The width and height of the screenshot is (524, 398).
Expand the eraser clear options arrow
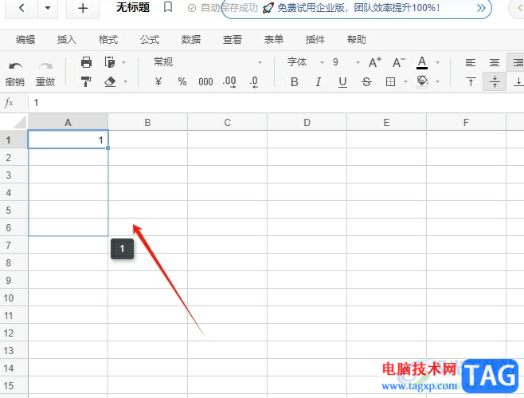(126, 81)
